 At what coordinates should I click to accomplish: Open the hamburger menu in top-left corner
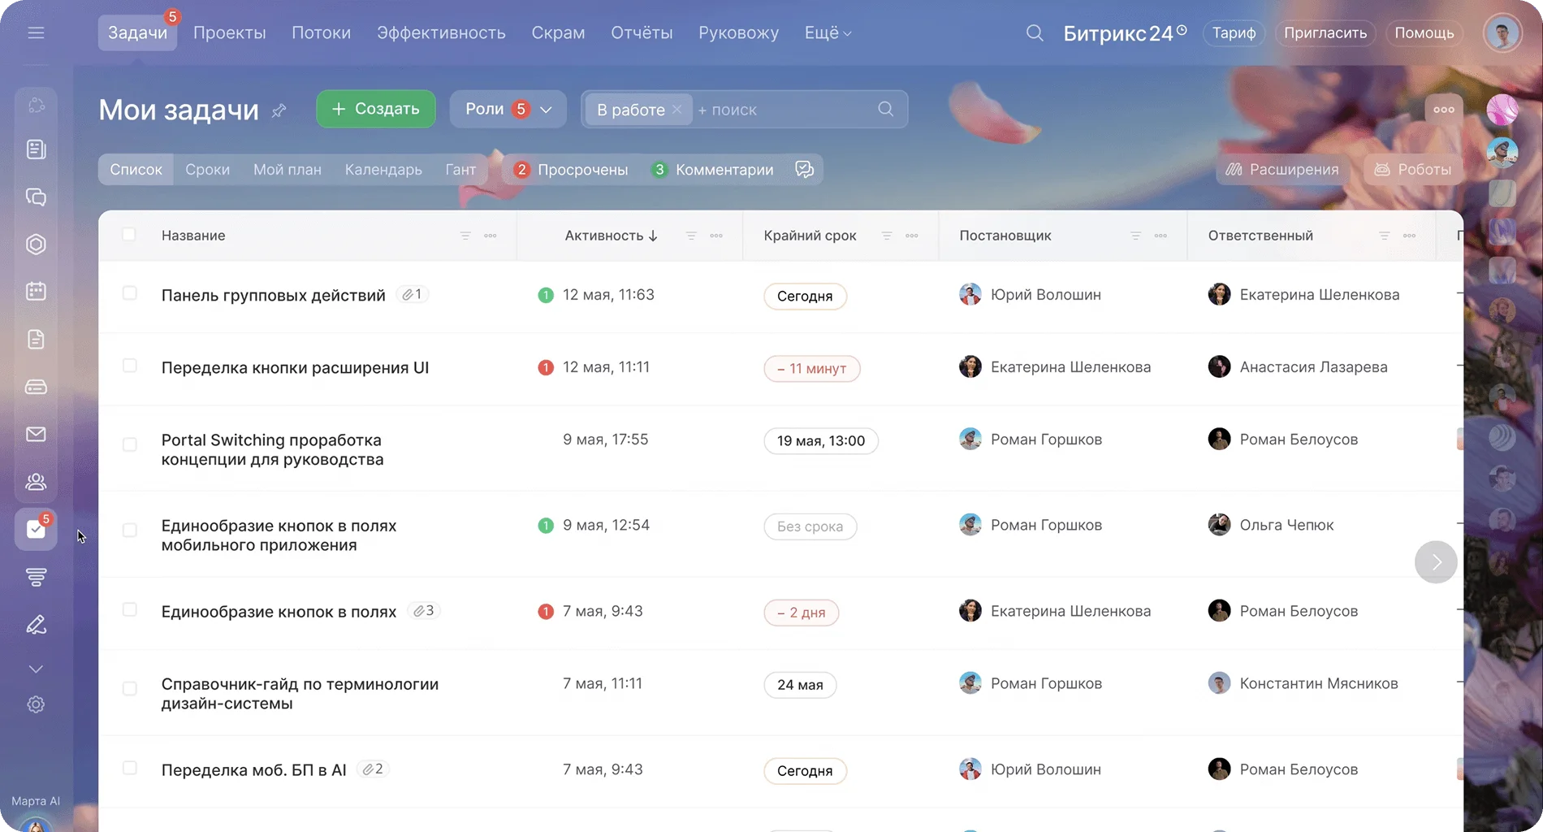(36, 33)
